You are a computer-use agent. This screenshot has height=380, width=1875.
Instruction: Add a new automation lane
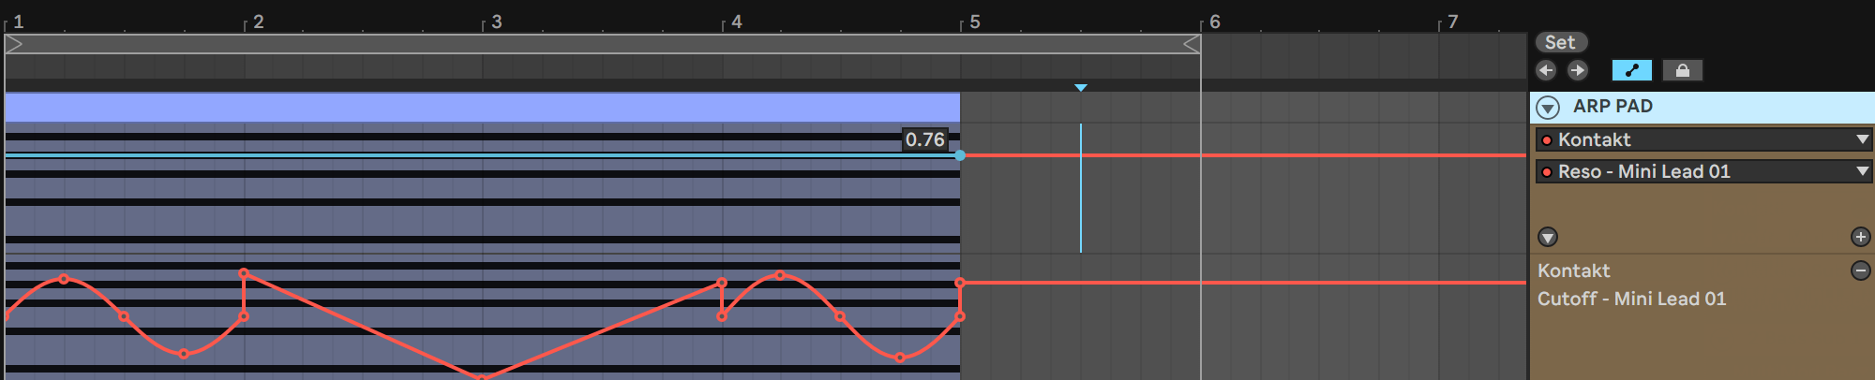pyautogui.click(x=1861, y=237)
